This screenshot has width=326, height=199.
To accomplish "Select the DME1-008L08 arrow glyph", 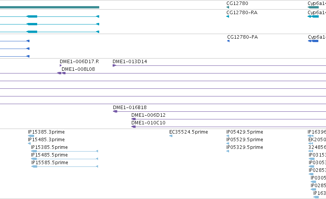I will pyautogui.click(x=64, y=73).
